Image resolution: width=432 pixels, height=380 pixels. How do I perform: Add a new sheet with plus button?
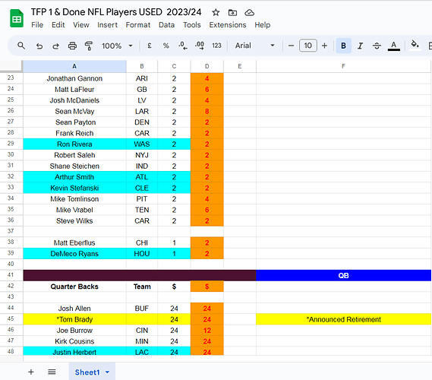pyautogui.click(x=31, y=372)
